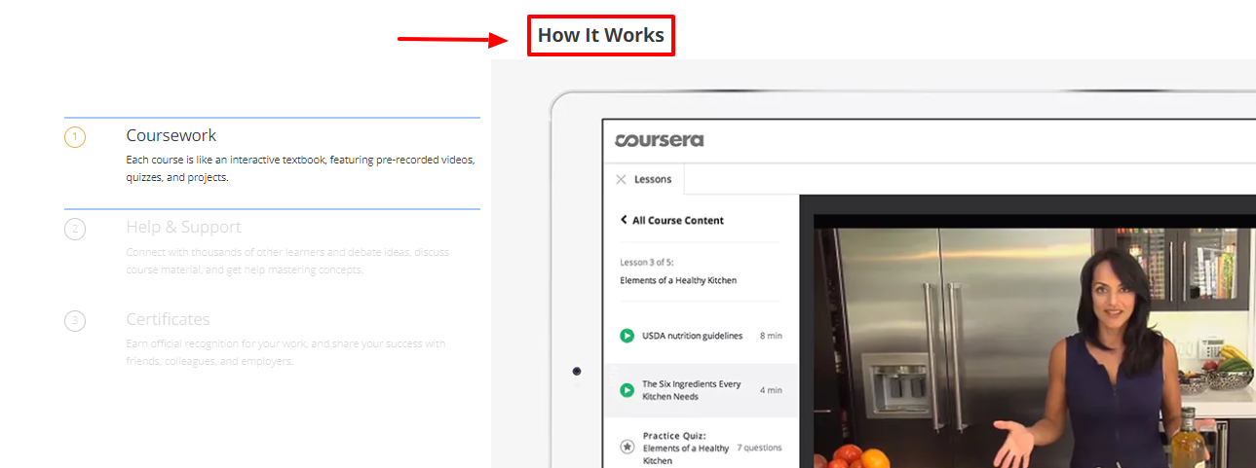Click the star icon for Practice Quiz
This screenshot has width=1256, height=468.
(x=628, y=448)
